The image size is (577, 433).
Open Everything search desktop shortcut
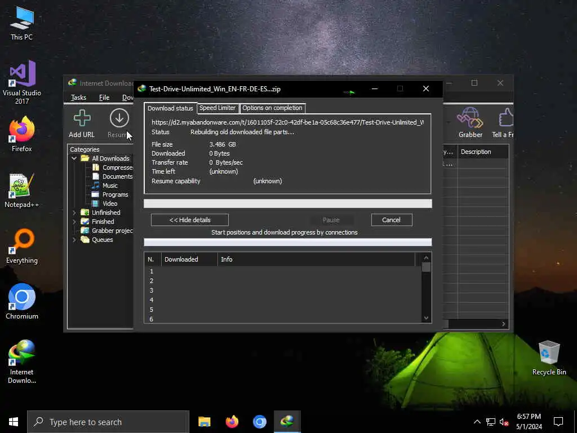[x=22, y=246]
